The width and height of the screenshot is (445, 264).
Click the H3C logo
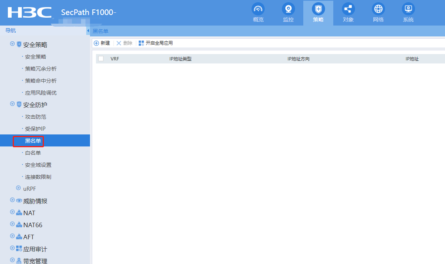pyautogui.click(x=30, y=12)
